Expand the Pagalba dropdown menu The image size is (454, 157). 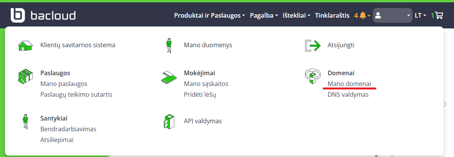pos(264,15)
